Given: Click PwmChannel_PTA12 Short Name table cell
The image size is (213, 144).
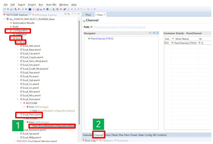Looking at the screenshot, I should 185,43.
